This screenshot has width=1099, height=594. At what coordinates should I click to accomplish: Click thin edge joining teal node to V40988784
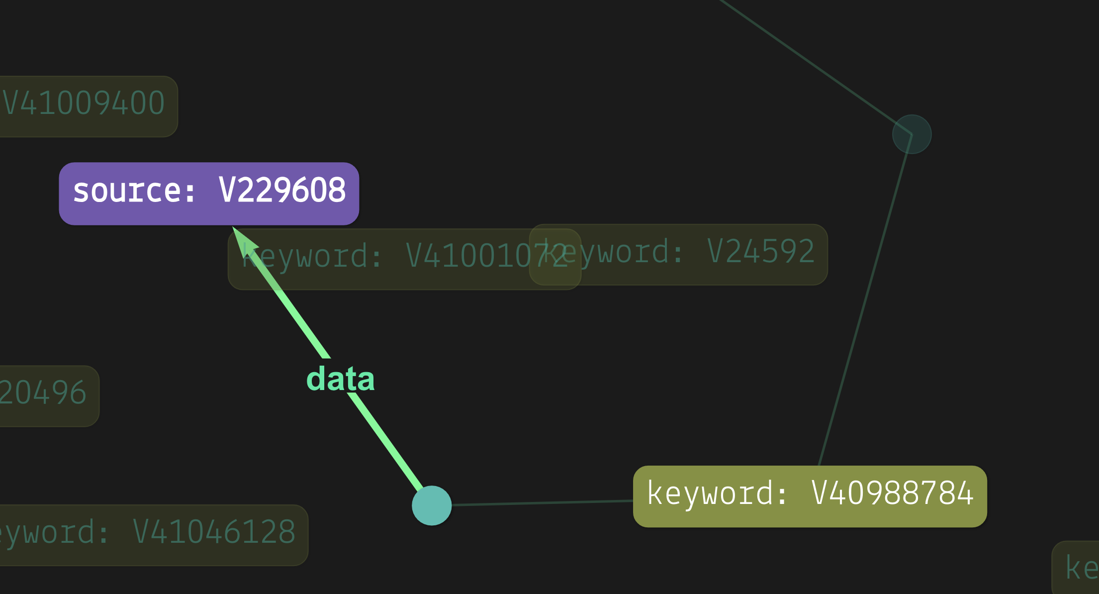[542, 503]
